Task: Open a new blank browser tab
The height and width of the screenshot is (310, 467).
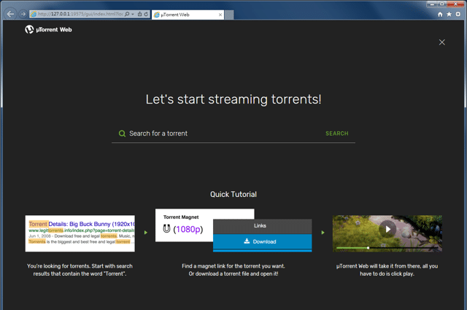Action: point(229,15)
